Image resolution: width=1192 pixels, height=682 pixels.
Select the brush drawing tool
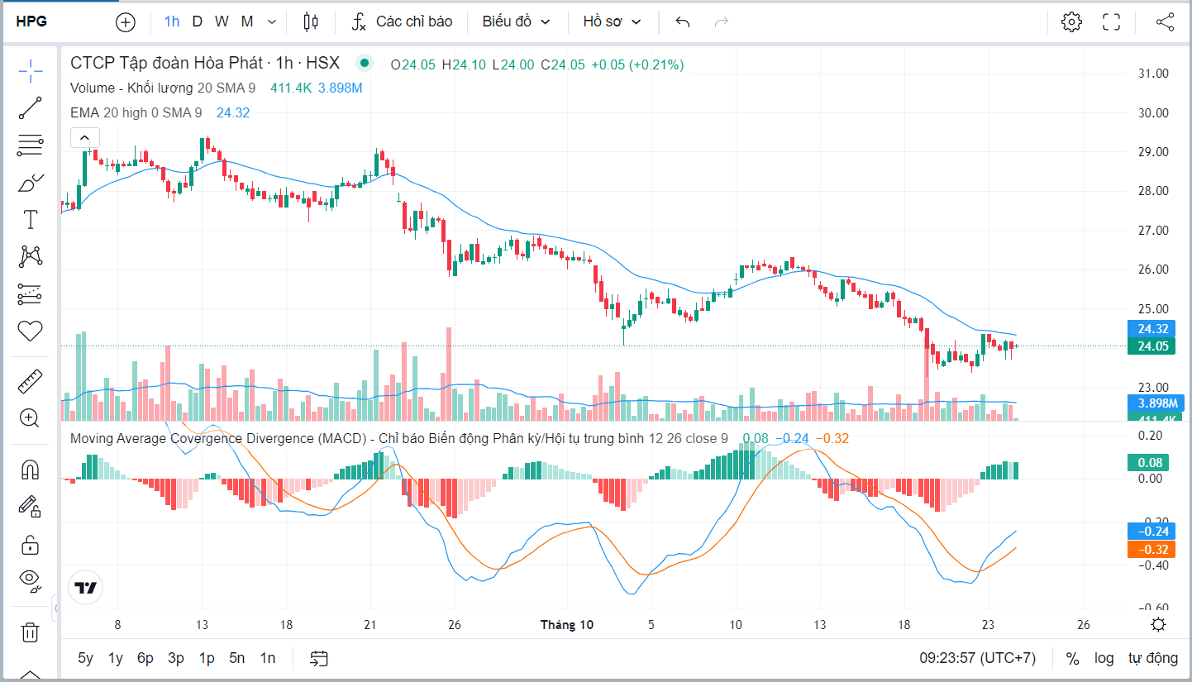point(30,182)
